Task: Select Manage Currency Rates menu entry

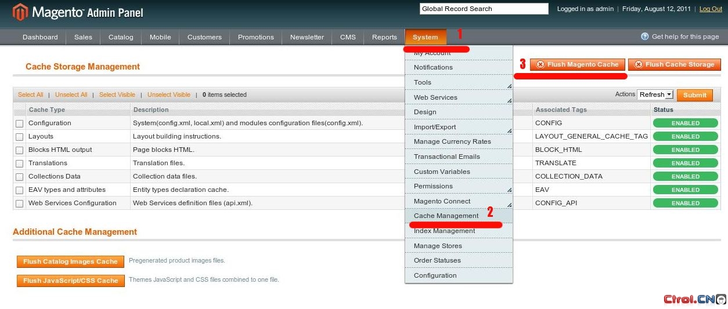Action: pyautogui.click(x=459, y=141)
